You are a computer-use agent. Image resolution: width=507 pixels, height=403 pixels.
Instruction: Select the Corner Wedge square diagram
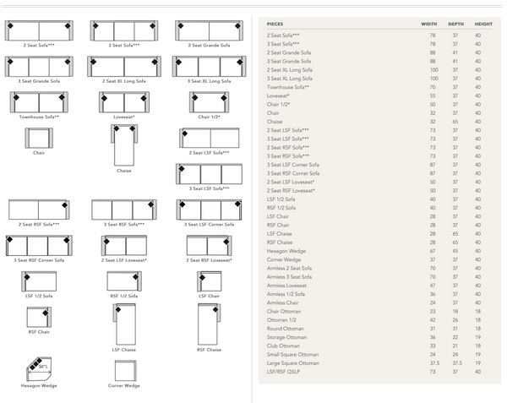[x=125, y=370]
